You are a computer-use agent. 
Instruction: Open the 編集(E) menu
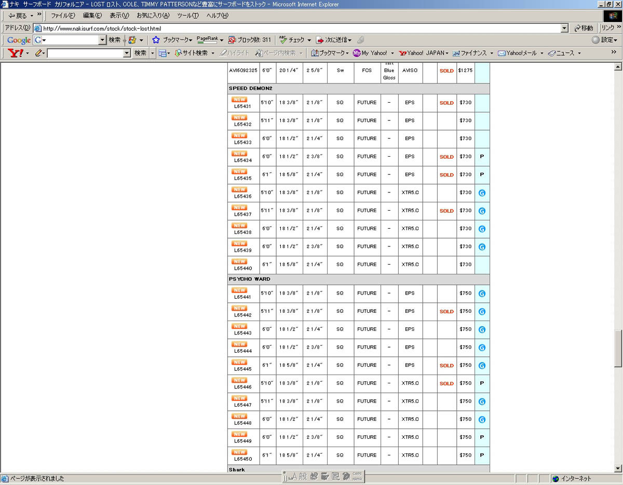point(92,16)
